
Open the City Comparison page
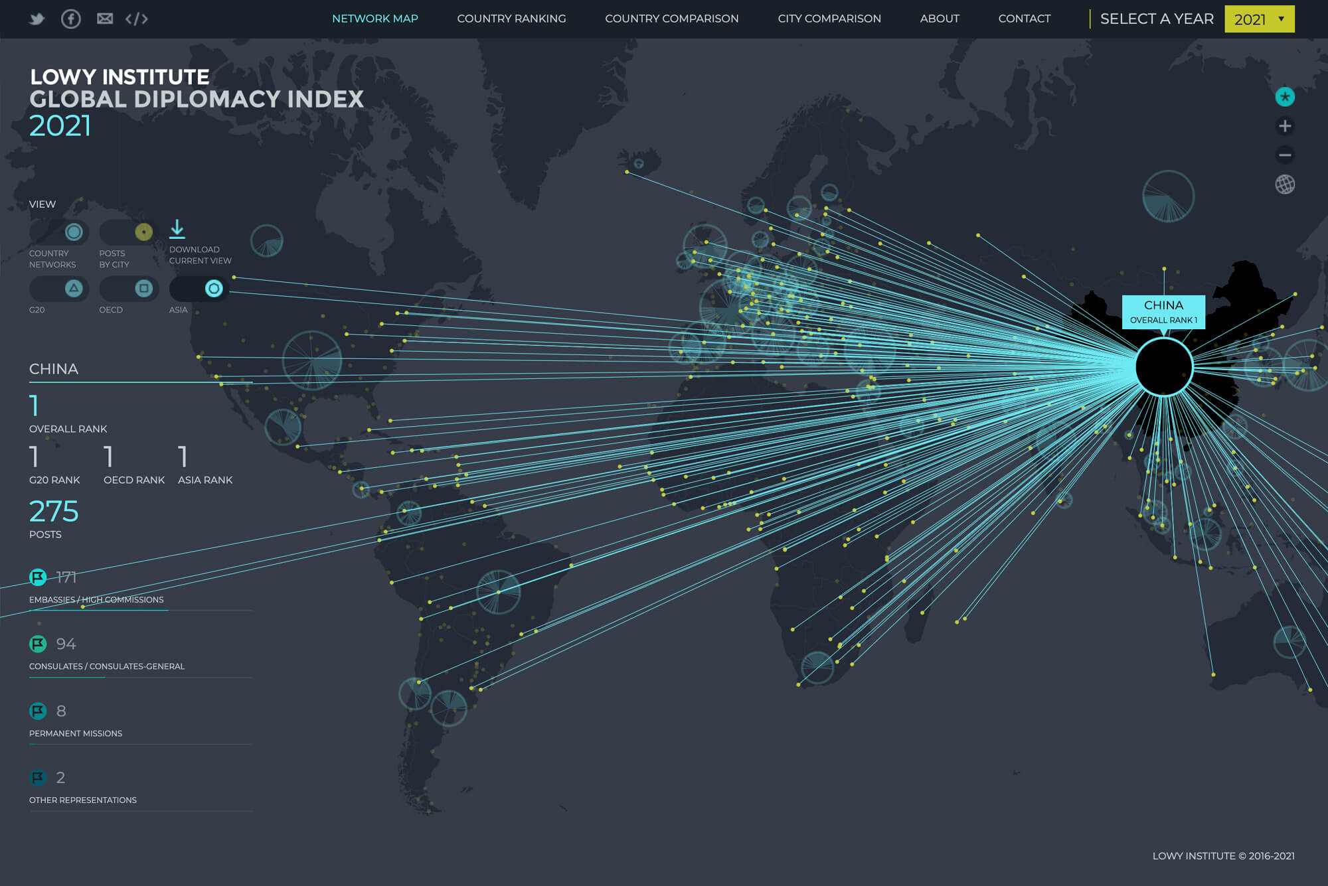click(x=829, y=19)
